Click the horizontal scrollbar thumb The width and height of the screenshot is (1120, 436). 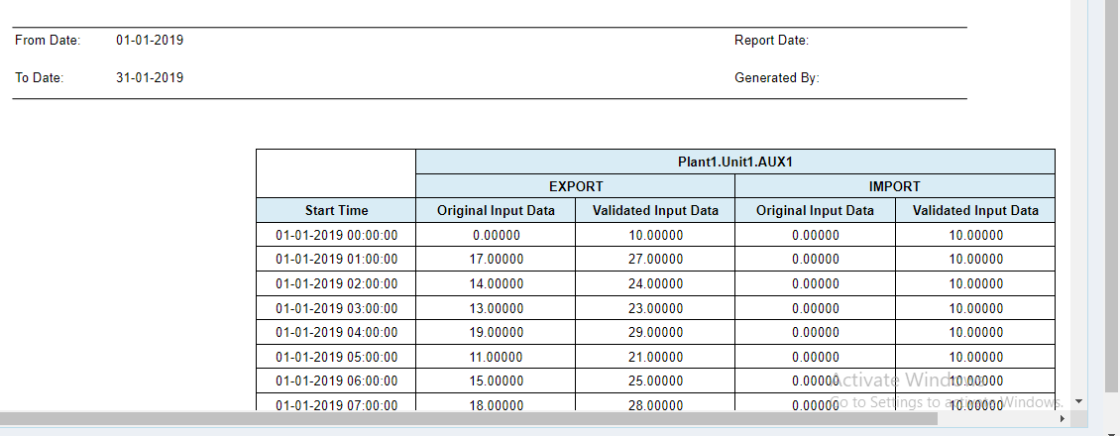pyautogui.click(x=466, y=419)
